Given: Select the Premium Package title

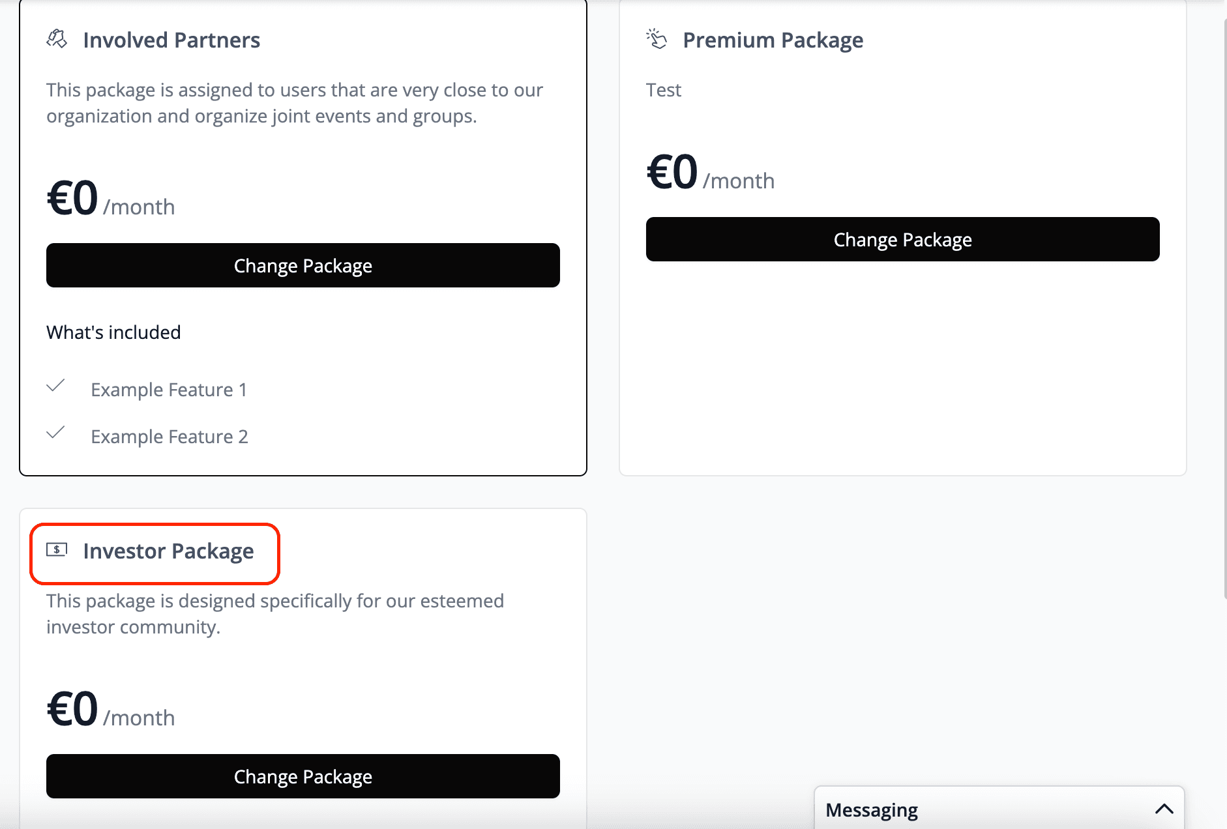Looking at the screenshot, I should (773, 40).
